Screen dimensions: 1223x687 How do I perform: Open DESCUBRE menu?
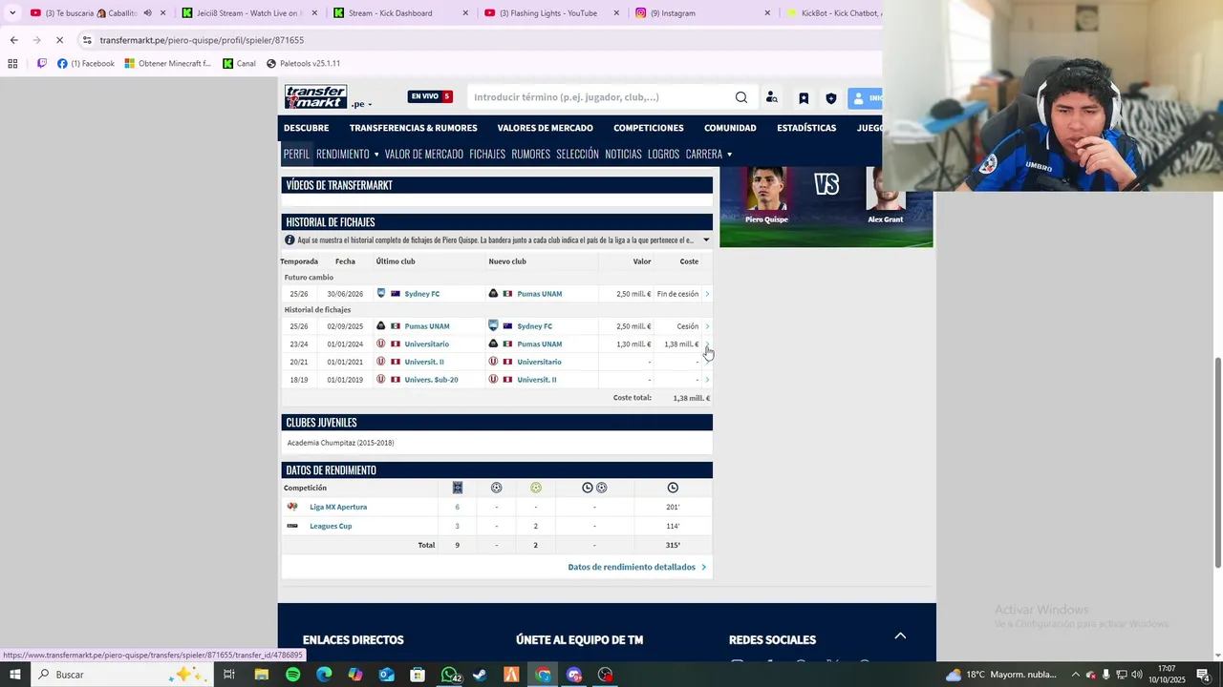[306, 128]
